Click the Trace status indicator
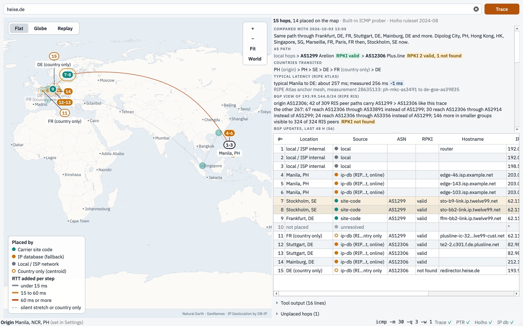Image resolution: width=523 pixels, height=326 pixels. [443, 322]
